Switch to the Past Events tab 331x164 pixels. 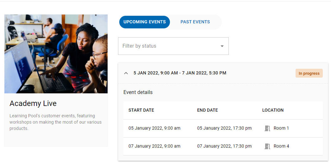pyautogui.click(x=195, y=22)
